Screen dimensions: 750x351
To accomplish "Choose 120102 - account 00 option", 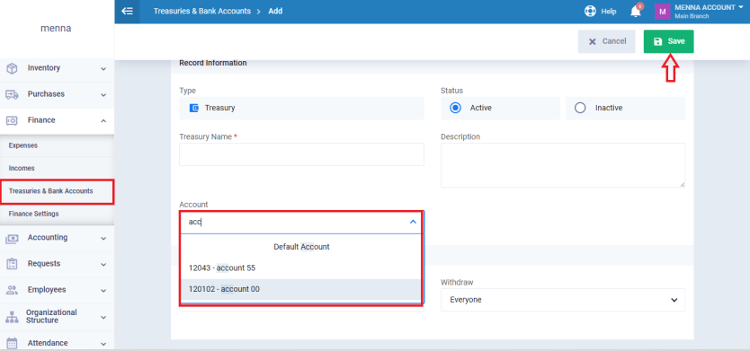I will pyautogui.click(x=301, y=289).
